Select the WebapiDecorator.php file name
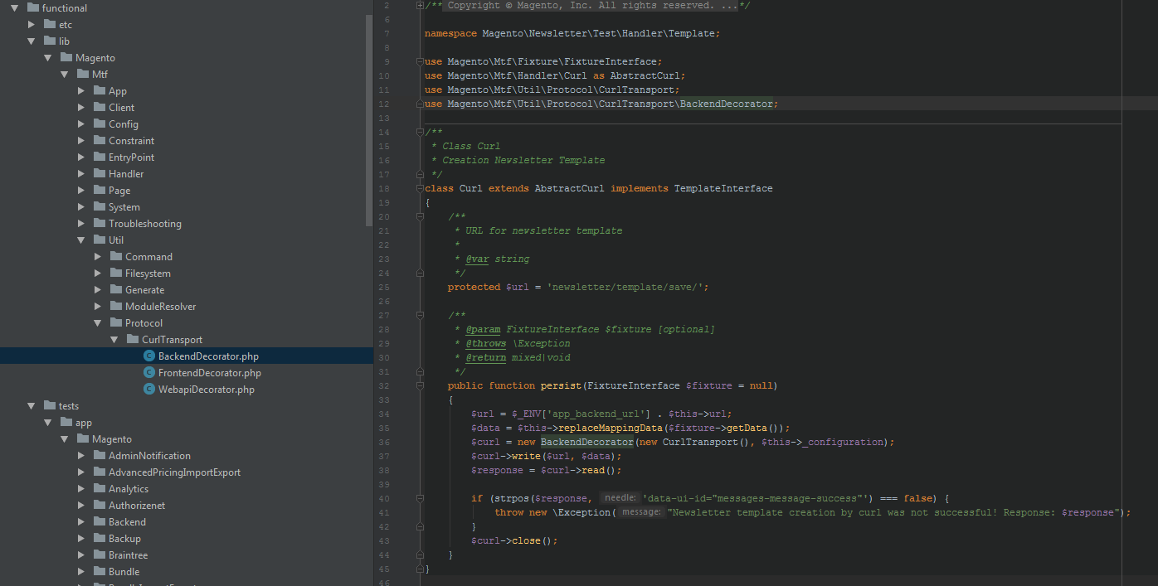 [207, 390]
